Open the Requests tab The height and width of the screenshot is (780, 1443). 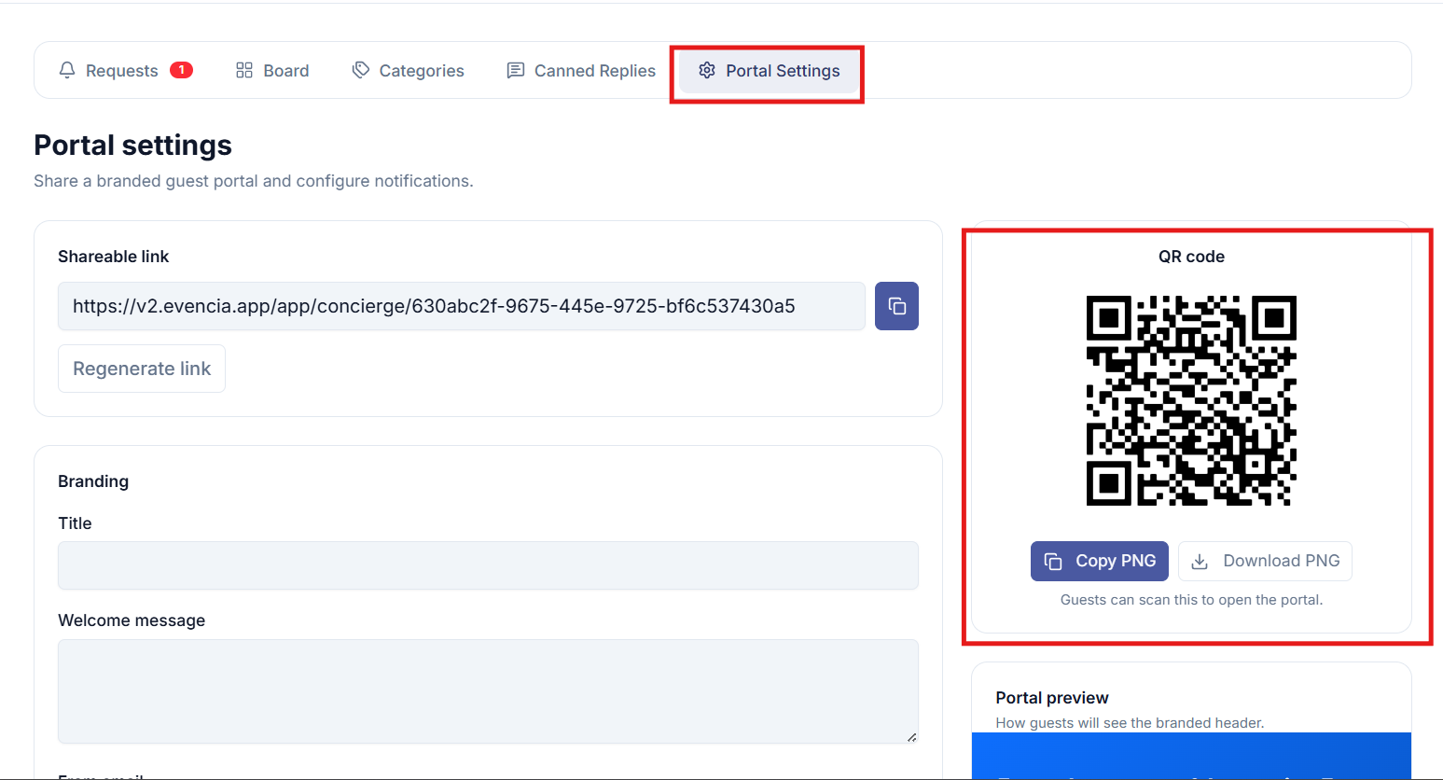click(x=125, y=71)
